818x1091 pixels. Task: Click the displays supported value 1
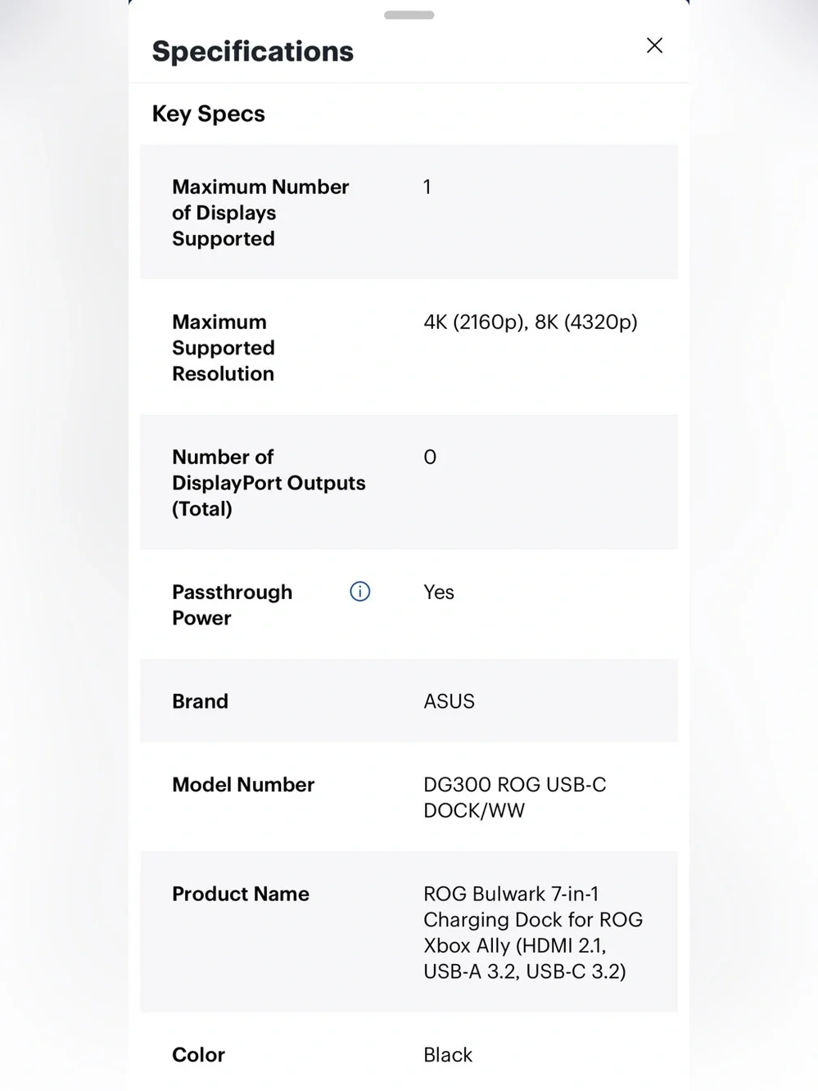(427, 187)
